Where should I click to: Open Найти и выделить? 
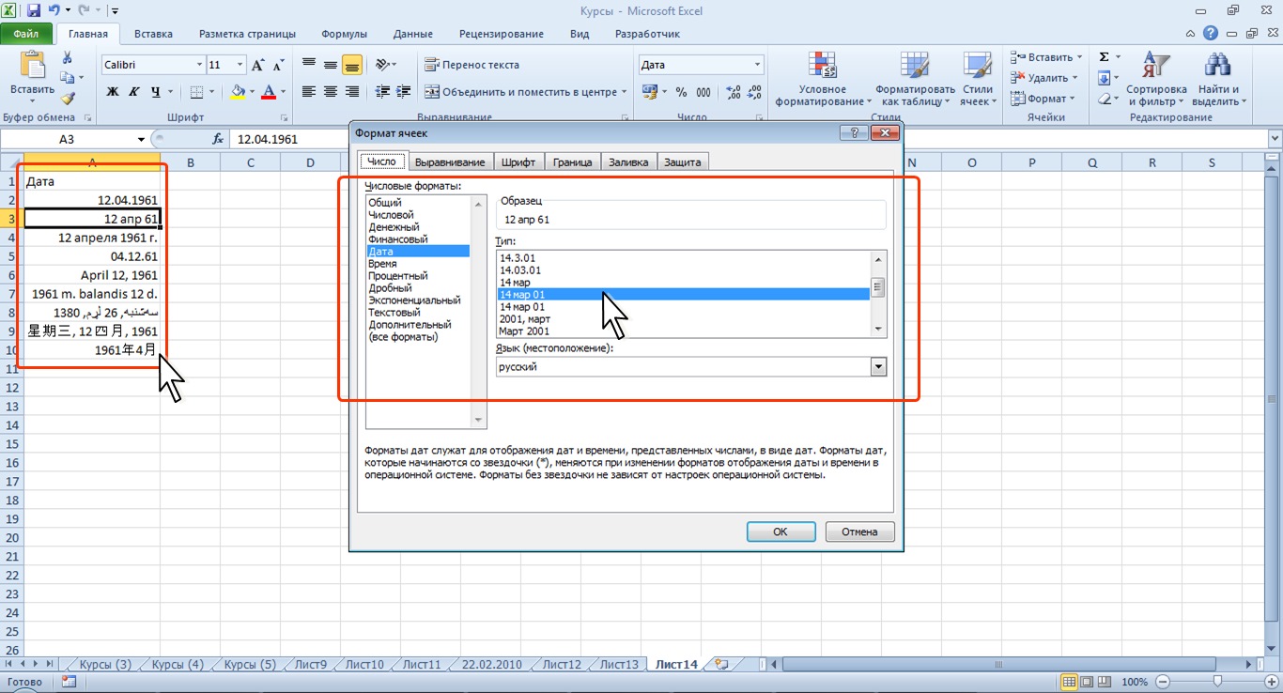[1219, 79]
